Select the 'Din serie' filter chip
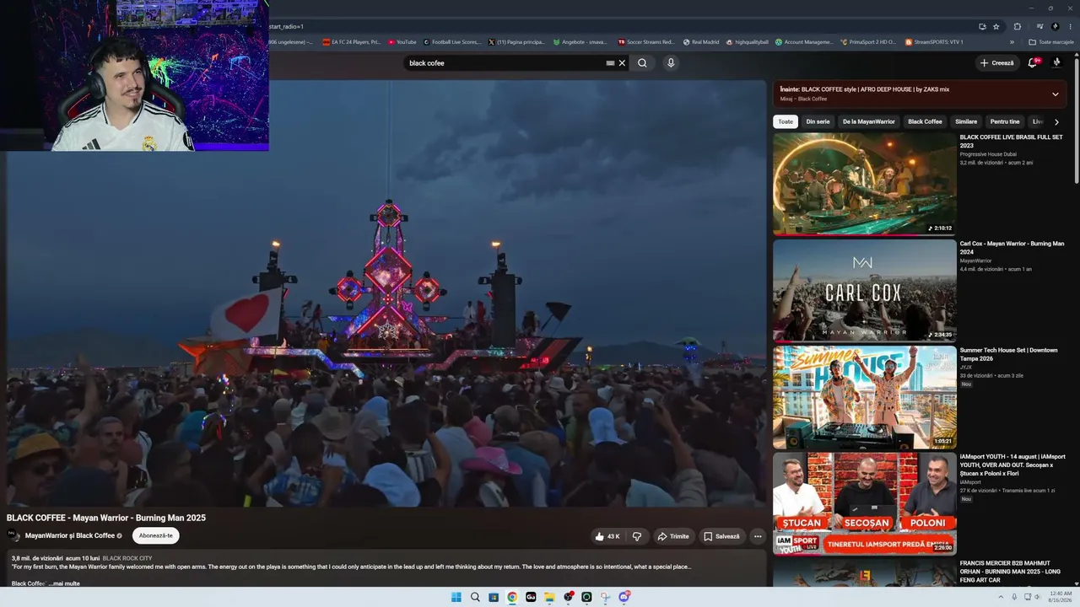 coord(818,121)
